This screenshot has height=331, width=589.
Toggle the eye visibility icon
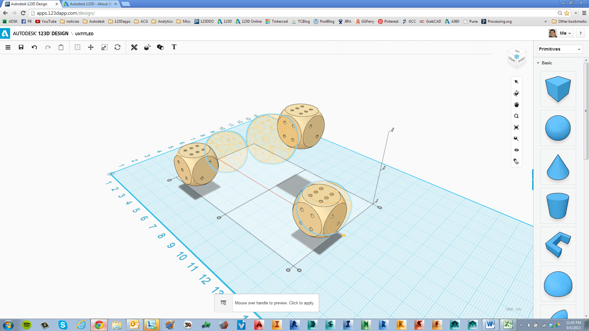coord(516,150)
